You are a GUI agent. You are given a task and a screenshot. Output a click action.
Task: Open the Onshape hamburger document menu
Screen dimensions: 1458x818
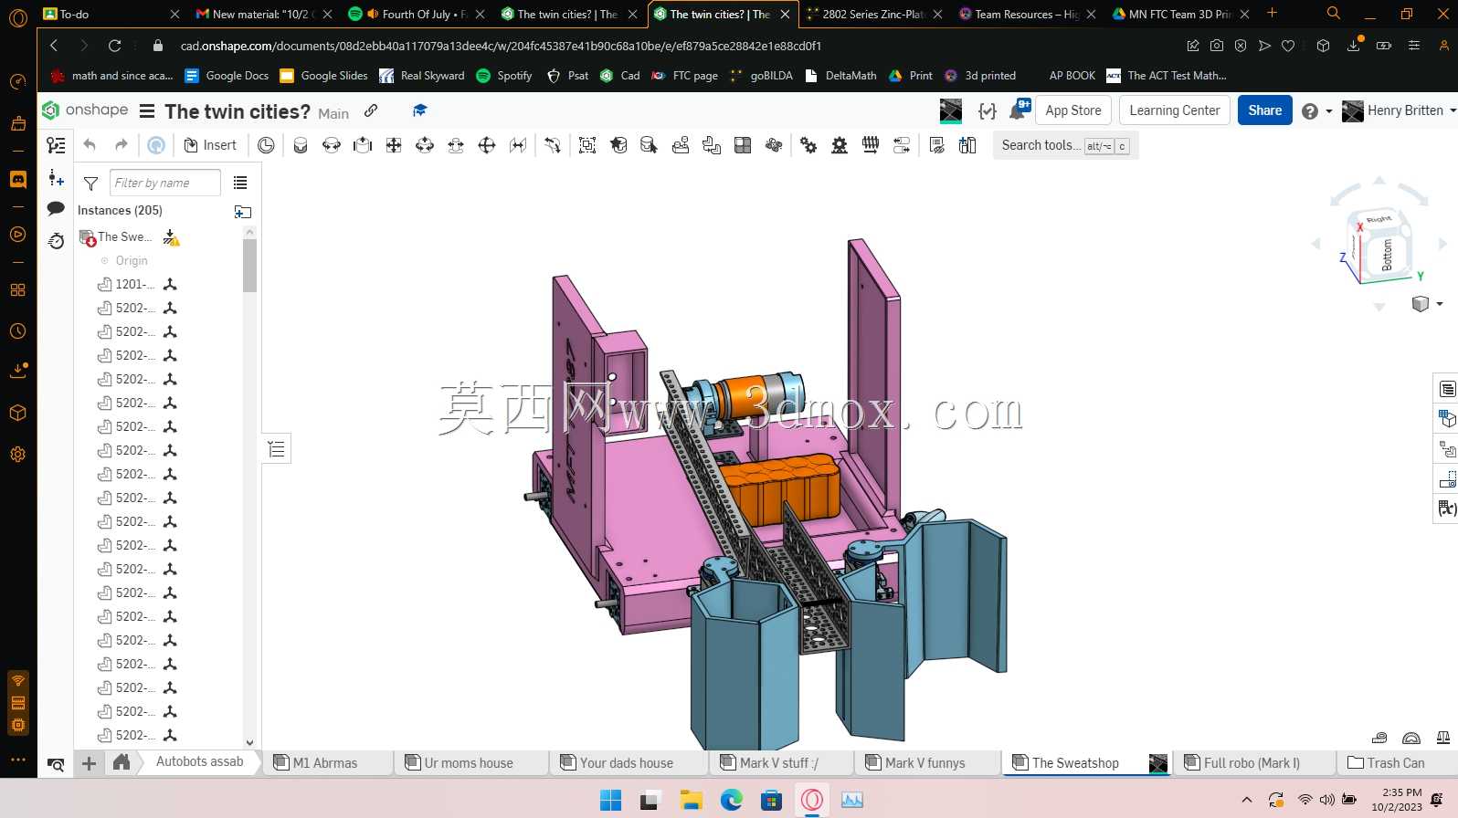[146, 111]
